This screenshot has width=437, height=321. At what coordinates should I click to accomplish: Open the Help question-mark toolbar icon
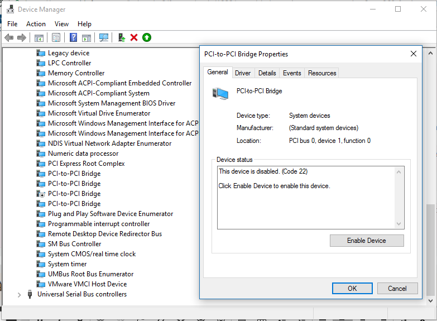coord(73,37)
